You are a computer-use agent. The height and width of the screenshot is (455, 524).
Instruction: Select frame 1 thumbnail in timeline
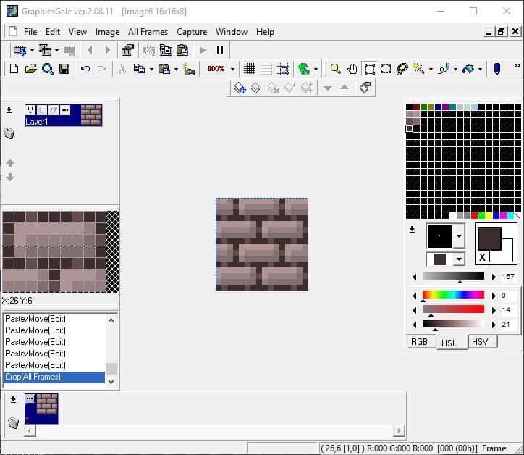(x=41, y=409)
